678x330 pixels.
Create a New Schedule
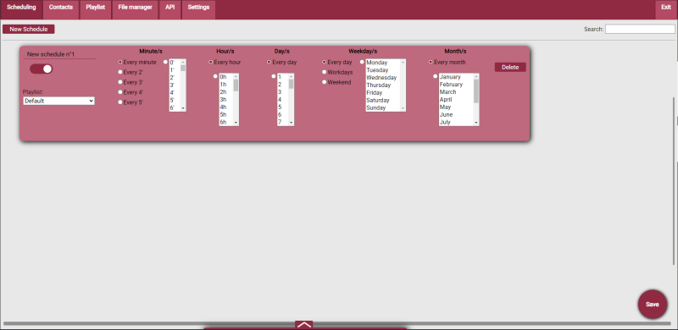click(x=29, y=30)
